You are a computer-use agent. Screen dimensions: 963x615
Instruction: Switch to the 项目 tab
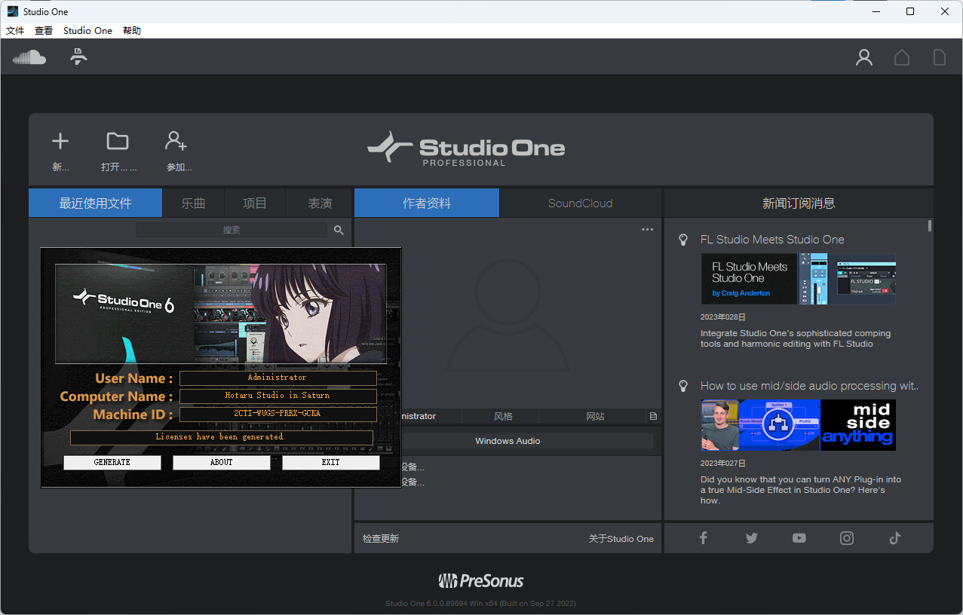pos(255,203)
